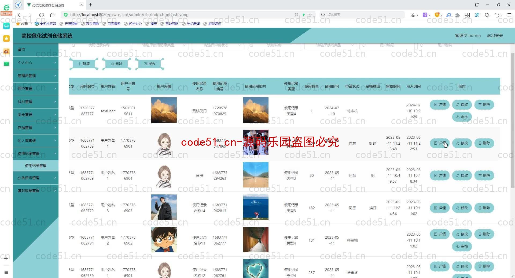515x278 pixels.
Task: Open the scissors screenshot tool icon
Action: [413, 15]
